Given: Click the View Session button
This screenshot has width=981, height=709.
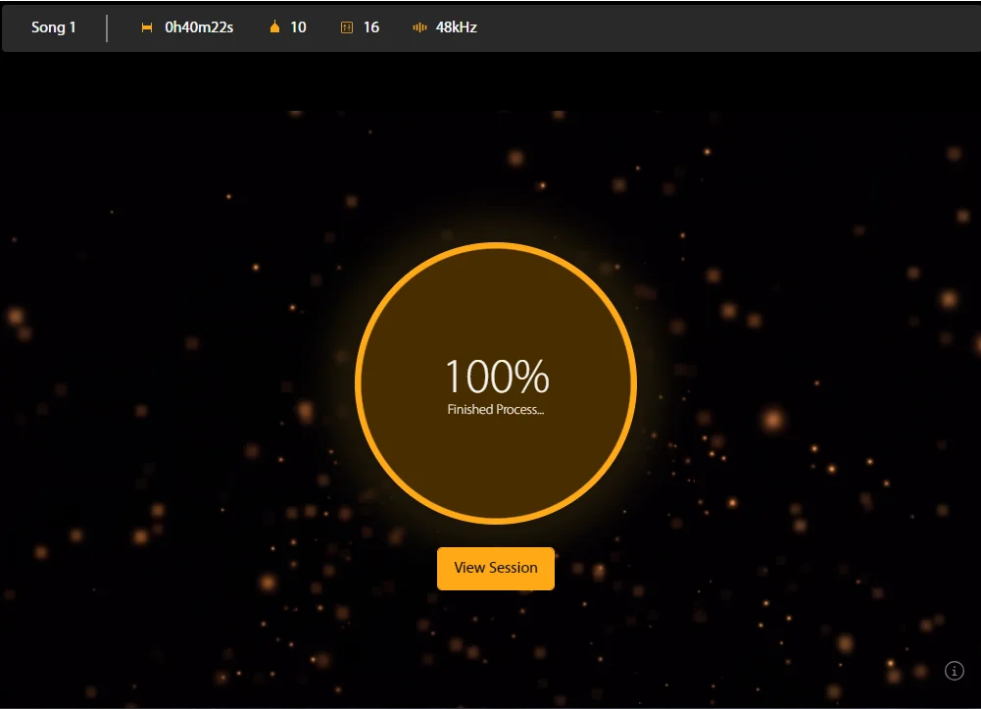Looking at the screenshot, I should [x=496, y=568].
